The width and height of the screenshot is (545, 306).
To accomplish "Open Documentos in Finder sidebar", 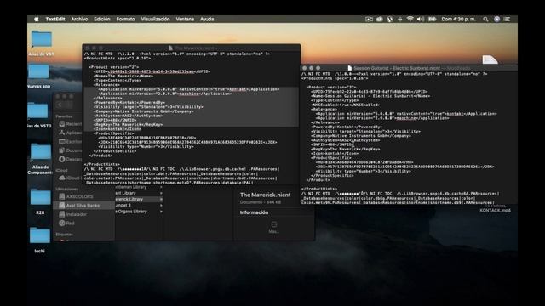I will (x=70, y=150).
